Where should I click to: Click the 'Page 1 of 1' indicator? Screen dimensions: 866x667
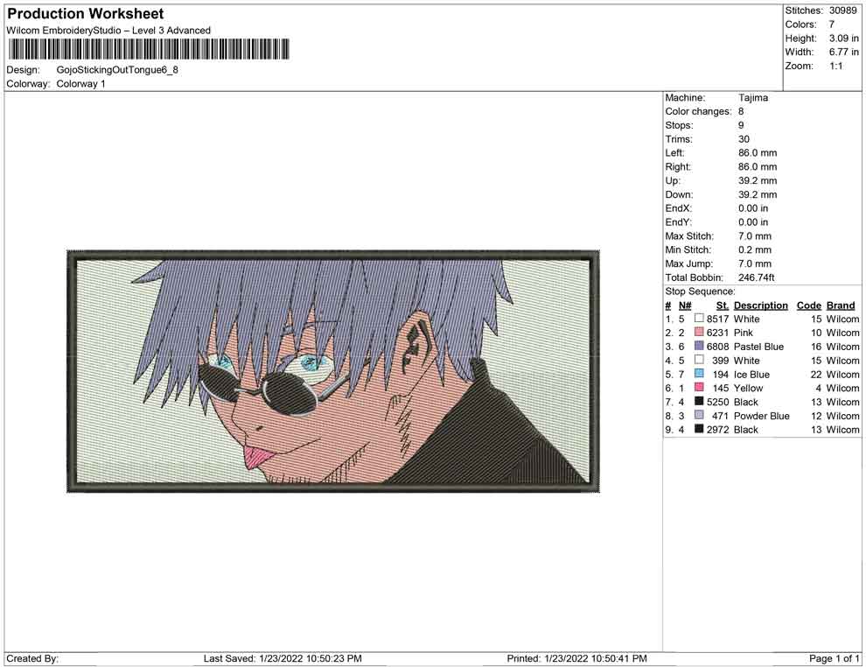tap(834, 658)
